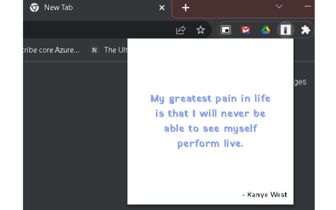Click the '- Kanye West' attribution text
Viewport: 336px width, 210px height.
(265, 195)
